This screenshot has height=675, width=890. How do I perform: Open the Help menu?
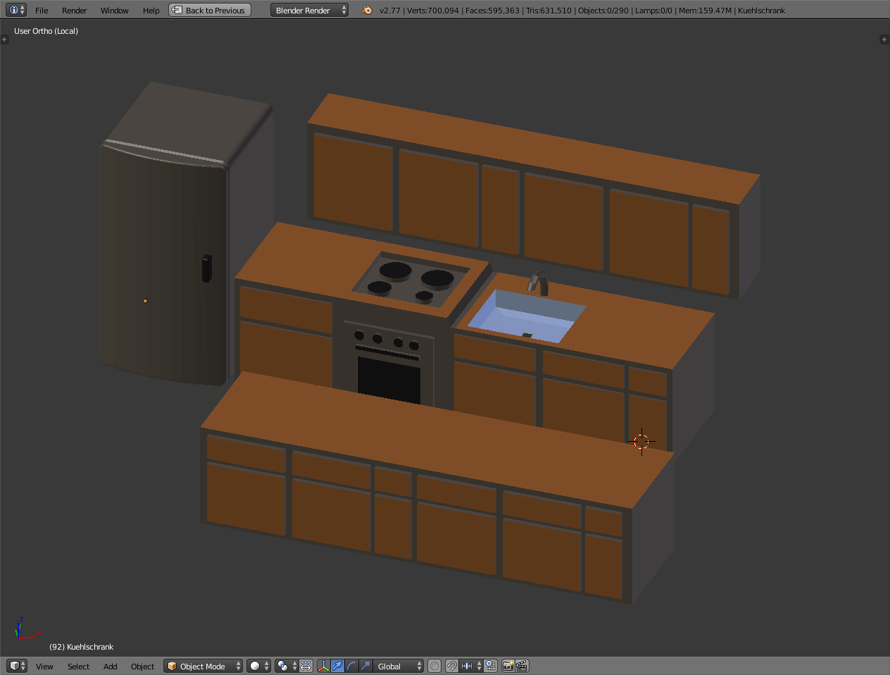pyautogui.click(x=151, y=11)
